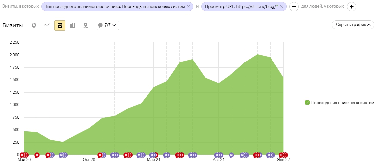Uncheck Переходы из поисковых систем legend checkbox
Screen dimensions: 377x165
click(x=307, y=103)
